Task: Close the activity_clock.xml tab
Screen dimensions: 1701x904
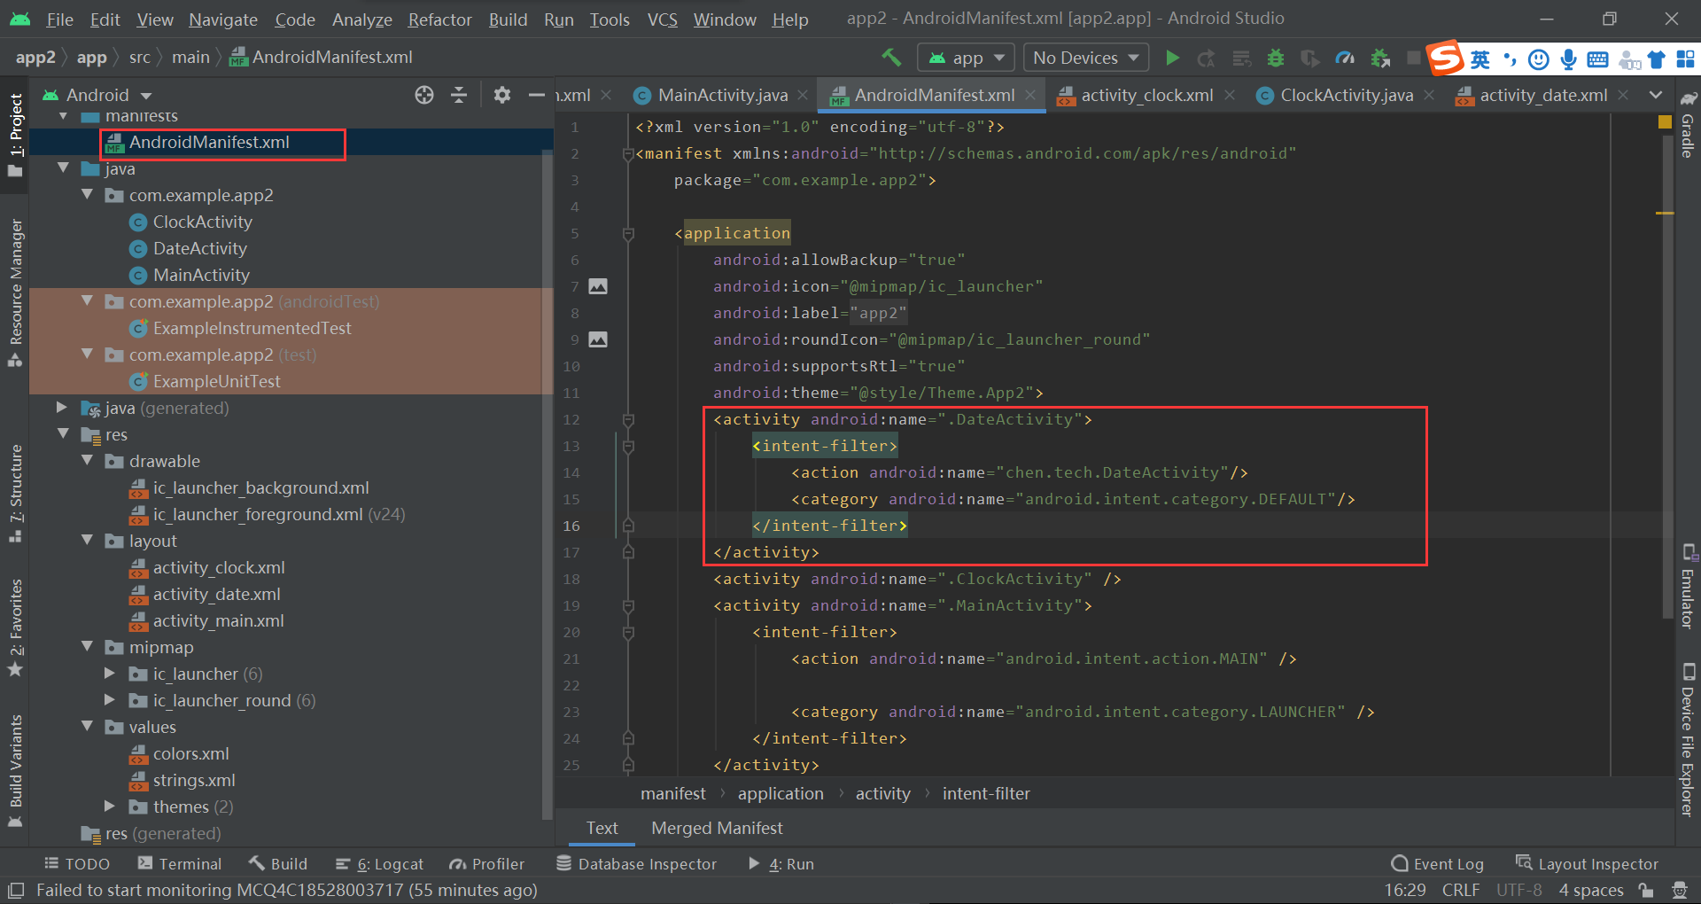Action: coord(1230,95)
